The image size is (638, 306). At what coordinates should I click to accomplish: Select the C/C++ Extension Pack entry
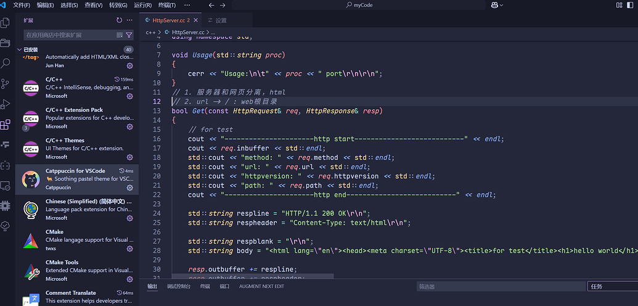coord(77,118)
